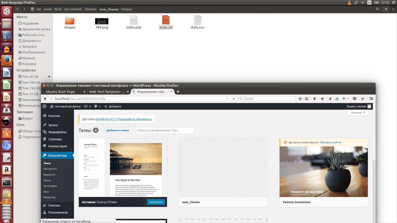Eject the Том 40 GB volume
Viewport: 397px width, 223px height.
49,77
